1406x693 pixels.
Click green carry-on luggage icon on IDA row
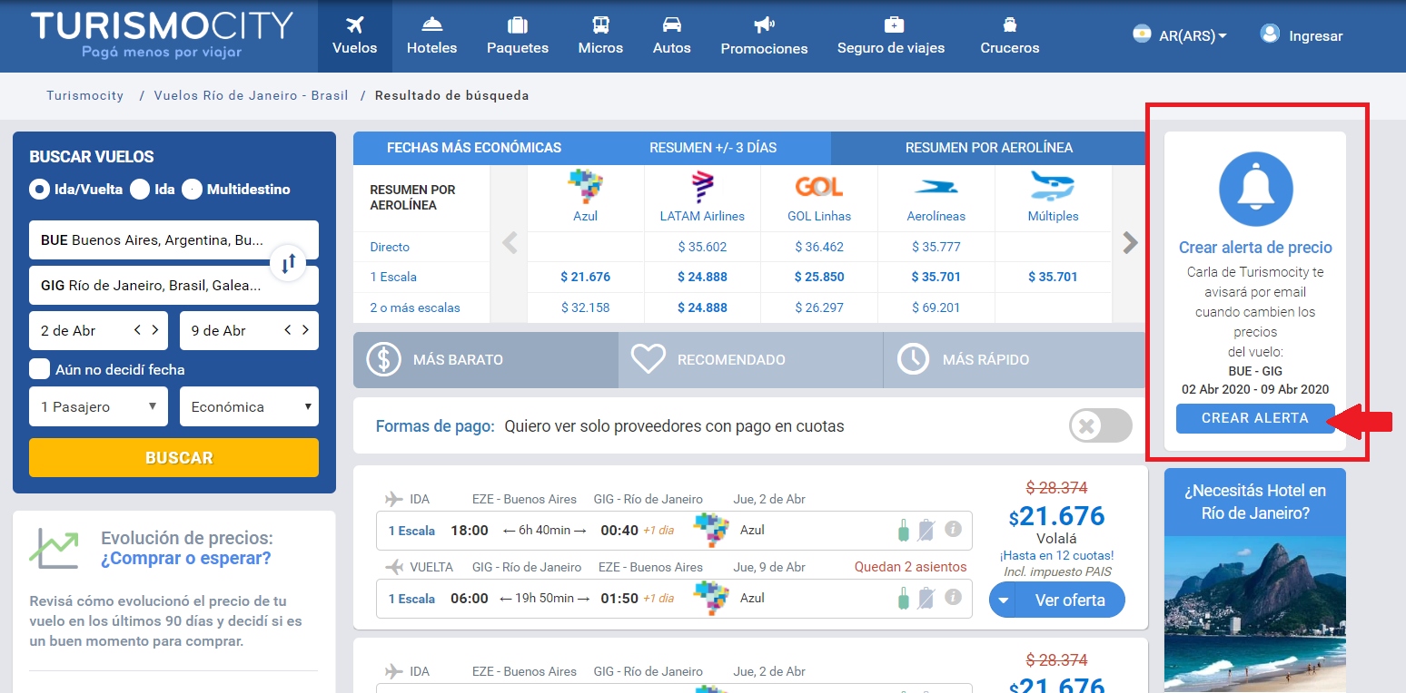point(903,530)
